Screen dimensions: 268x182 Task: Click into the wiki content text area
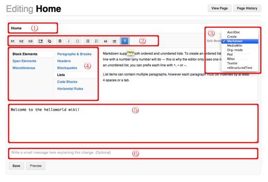(x=133, y=123)
